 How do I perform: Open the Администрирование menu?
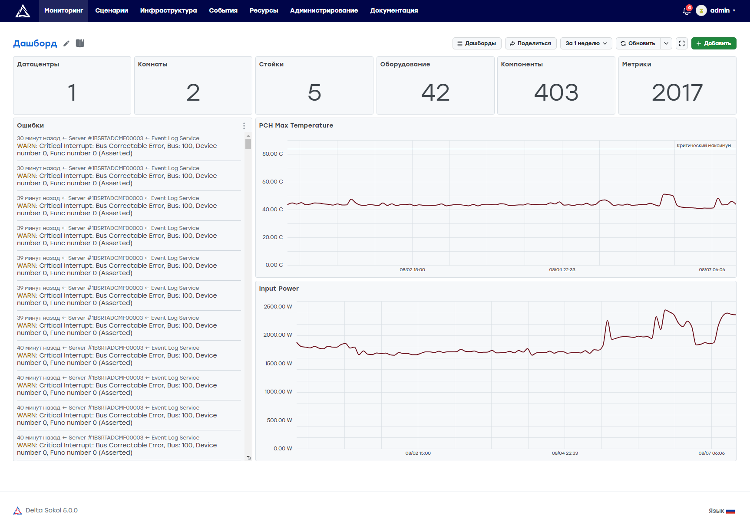pos(324,11)
